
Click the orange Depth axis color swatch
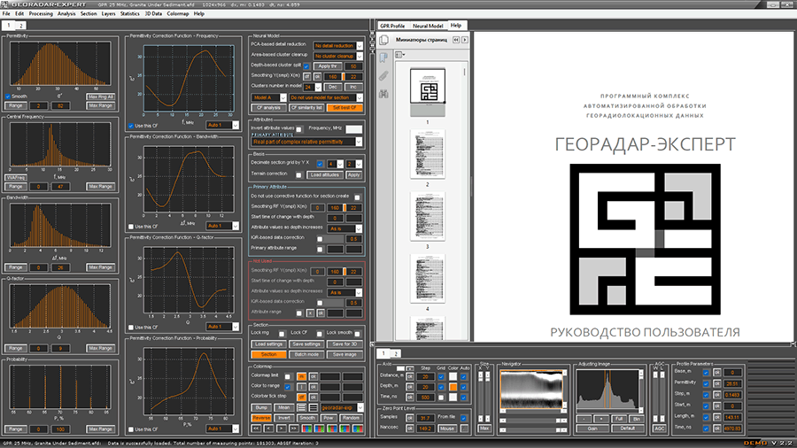click(453, 386)
